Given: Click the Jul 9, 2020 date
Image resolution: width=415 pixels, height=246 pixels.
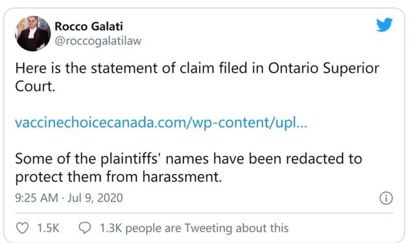Looking at the screenshot, I should pos(95,198).
